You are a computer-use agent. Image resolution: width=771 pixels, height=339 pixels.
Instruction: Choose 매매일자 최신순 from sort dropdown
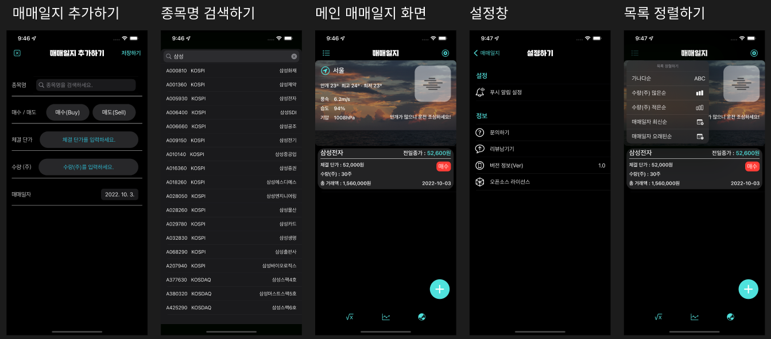click(x=666, y=123)
